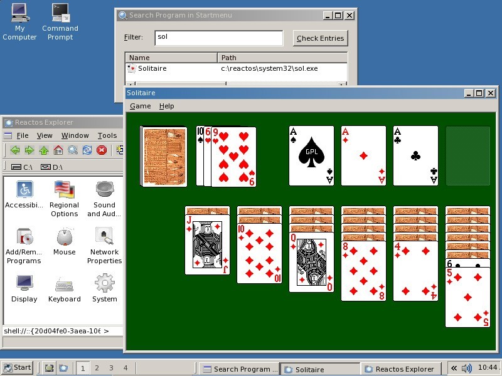Click the green Back arrow in Explorer
The width and height of the screenshot is (502, 376).
(14, 150)
